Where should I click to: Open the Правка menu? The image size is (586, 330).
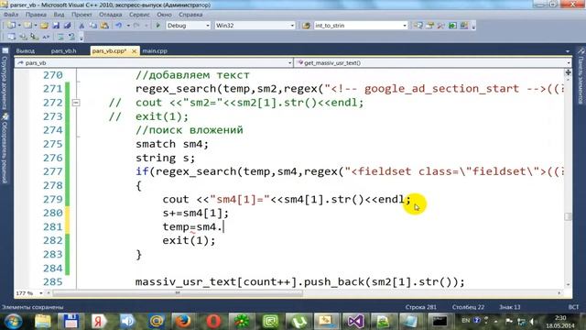coord(36,15)
